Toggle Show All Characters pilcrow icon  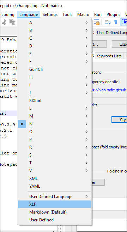click(x=115, y=22)
